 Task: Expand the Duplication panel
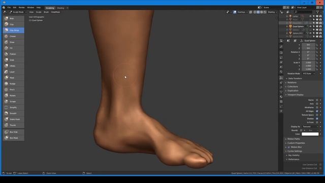point(292,90)
